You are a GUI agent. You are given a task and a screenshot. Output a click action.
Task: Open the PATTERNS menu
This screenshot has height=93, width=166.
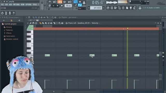coord(16,5)
